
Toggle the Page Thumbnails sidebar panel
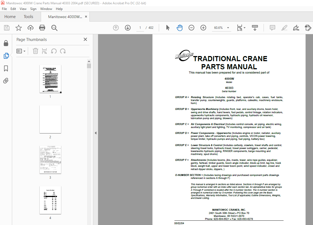(x=6, y=56)
